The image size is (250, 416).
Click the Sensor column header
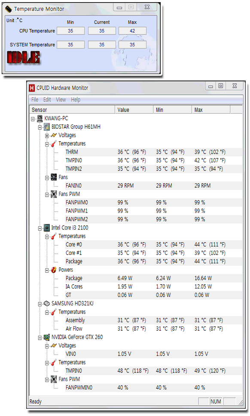[72, 110]
